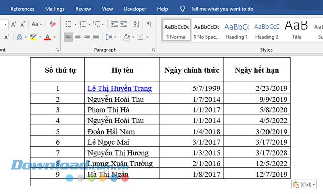Apply the Normal style

176,30
